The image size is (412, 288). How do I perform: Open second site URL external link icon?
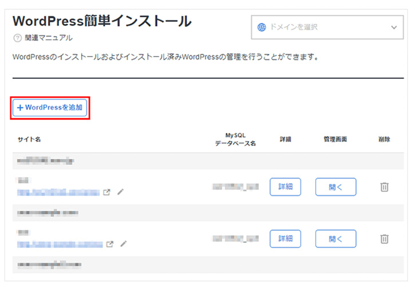tap(110, 244)
